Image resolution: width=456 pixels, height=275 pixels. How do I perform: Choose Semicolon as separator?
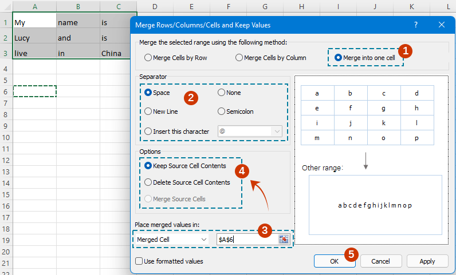click(x=235, y=111)
